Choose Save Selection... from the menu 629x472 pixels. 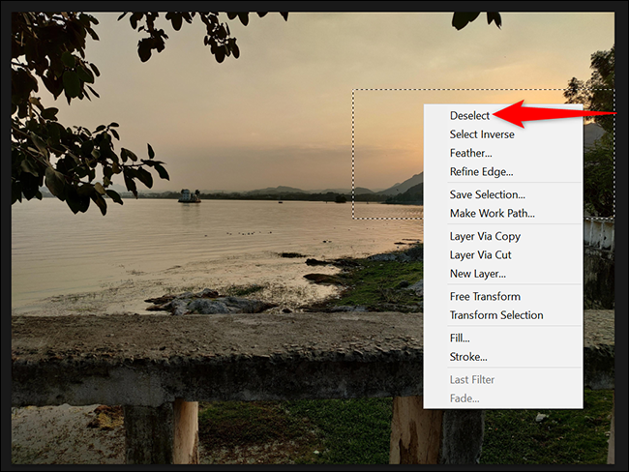(487, 194)
